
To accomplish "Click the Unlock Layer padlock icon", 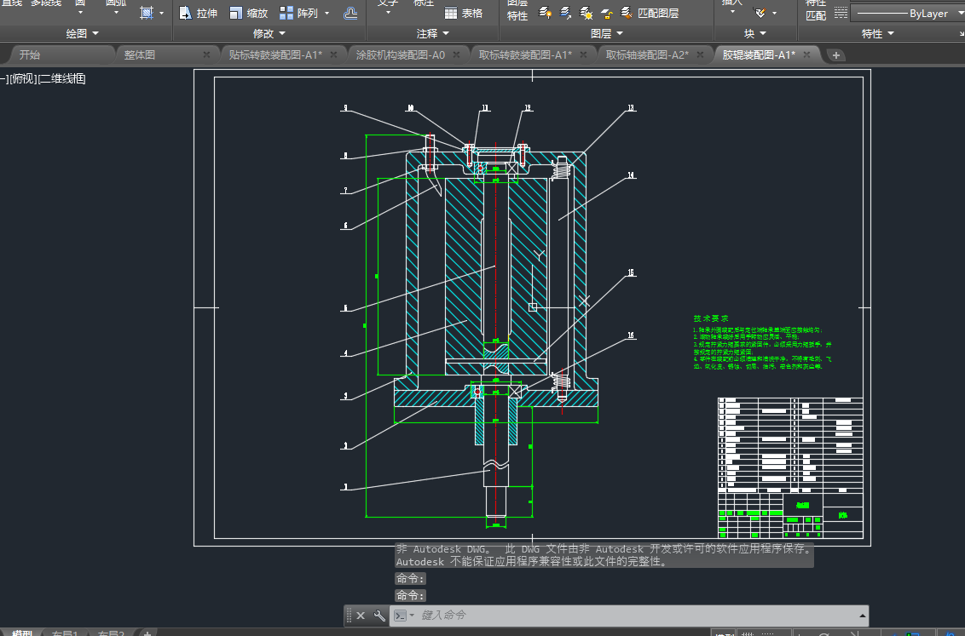I will tap(606, 13).
